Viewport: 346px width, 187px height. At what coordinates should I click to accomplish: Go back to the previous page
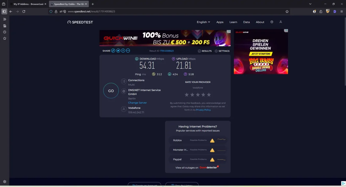tap(11, 11)
